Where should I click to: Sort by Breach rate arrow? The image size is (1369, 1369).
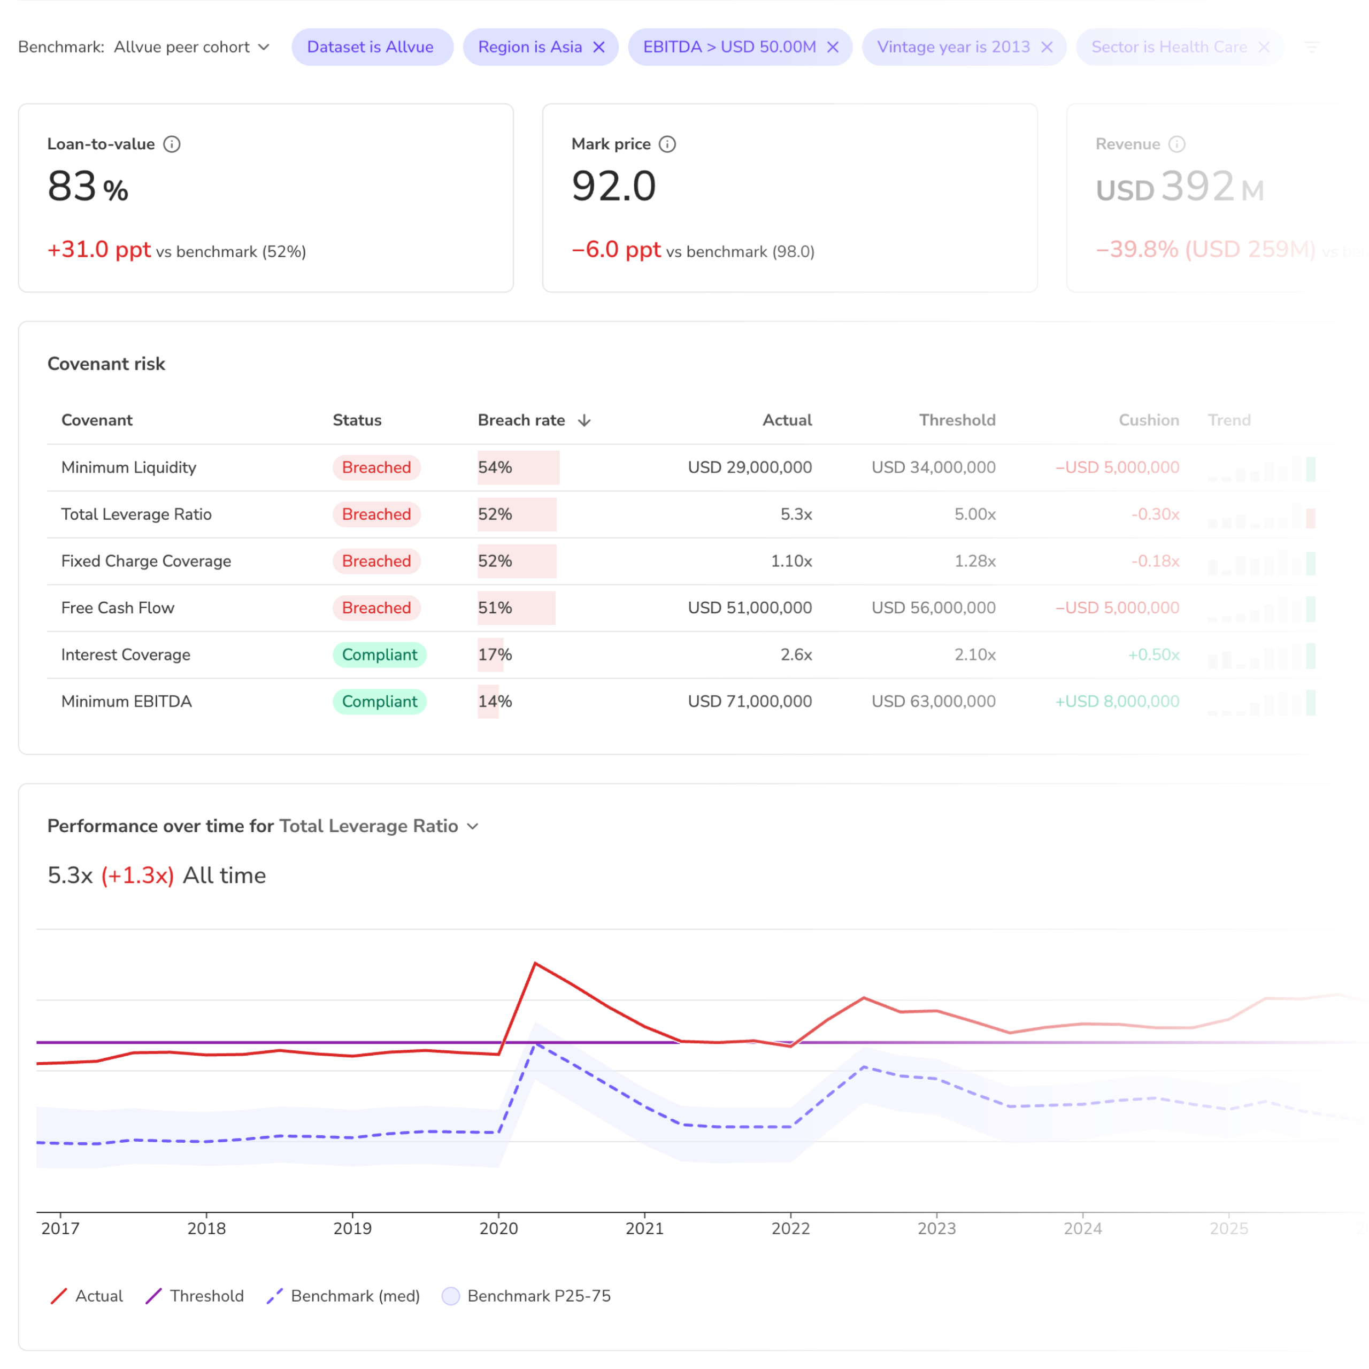click(584, 420)
